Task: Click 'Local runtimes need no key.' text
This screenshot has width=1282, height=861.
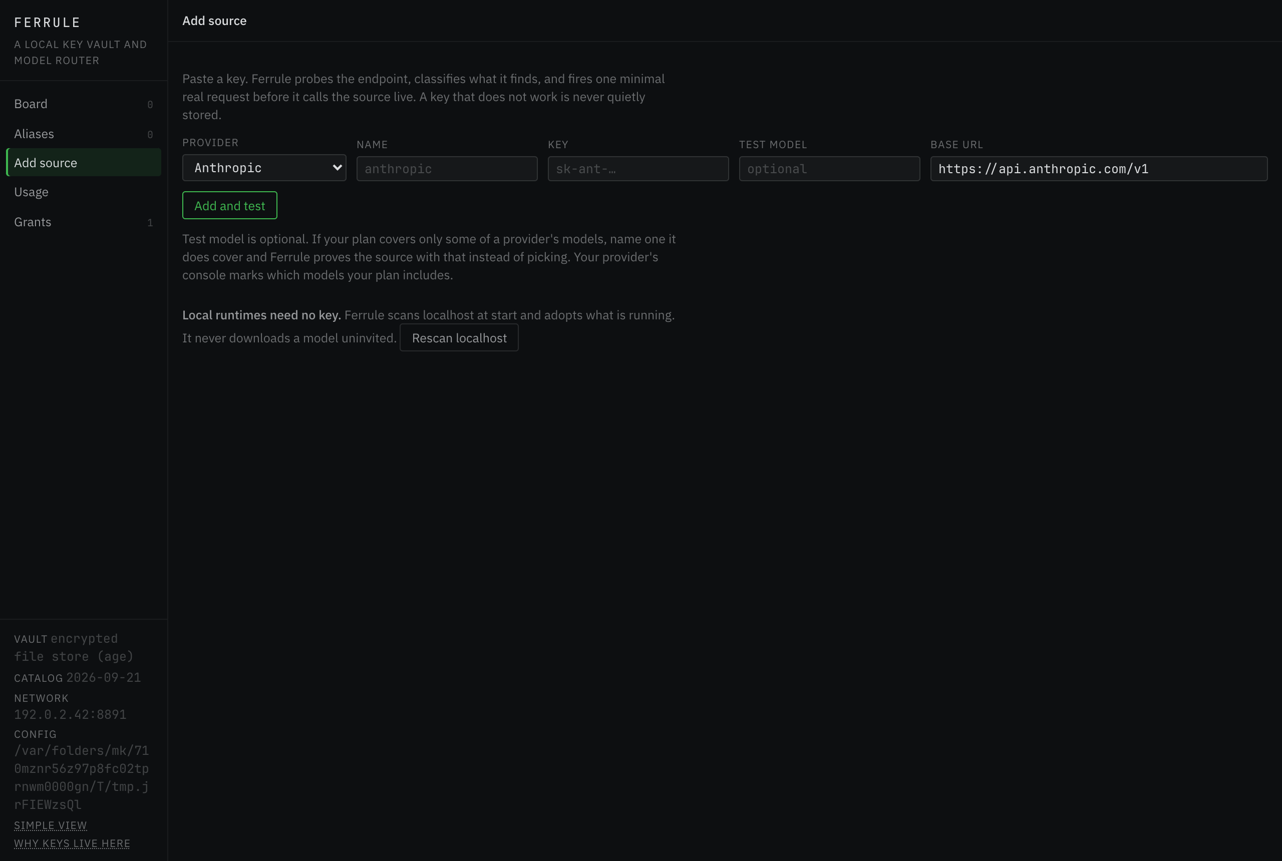Action: click(261, 315)
